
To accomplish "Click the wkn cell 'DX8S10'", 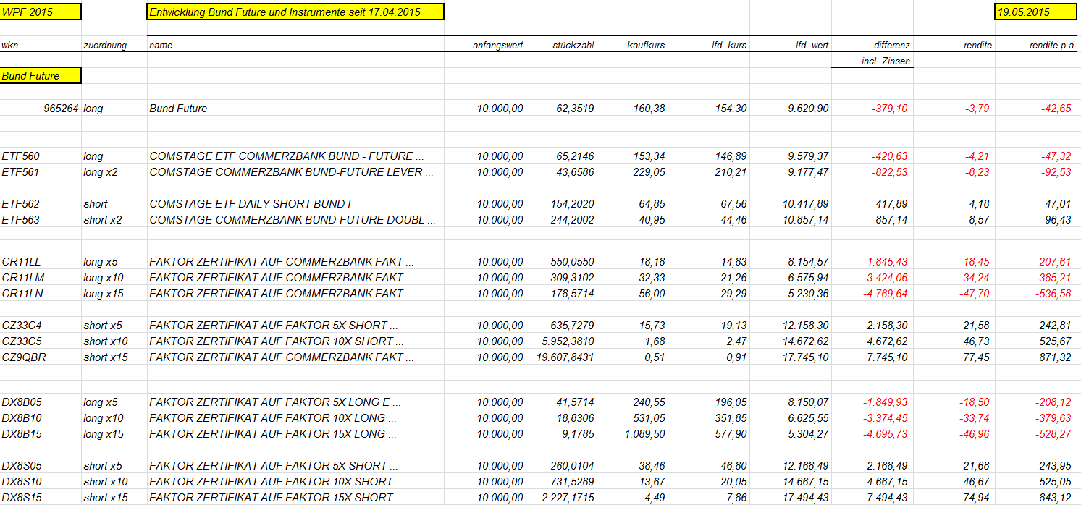I will pos(22,482).
